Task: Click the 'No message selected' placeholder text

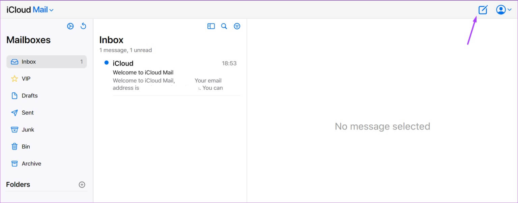Action: tap(382, 126)
